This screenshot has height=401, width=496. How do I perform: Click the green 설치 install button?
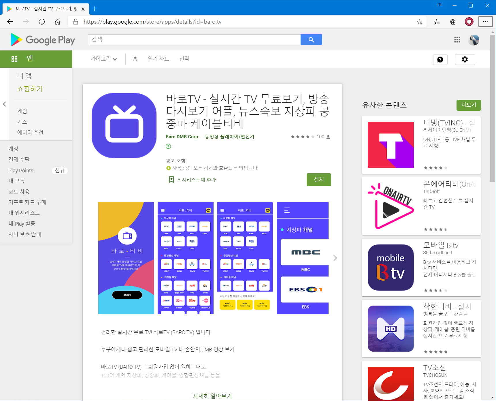(x=319, y=180)
